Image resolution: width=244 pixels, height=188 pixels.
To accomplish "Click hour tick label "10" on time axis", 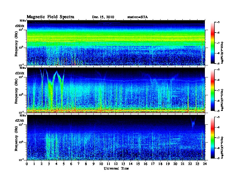I will pos(101,164).
